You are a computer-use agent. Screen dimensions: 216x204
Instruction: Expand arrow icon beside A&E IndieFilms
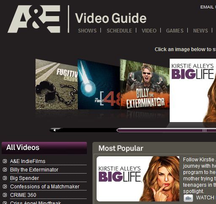5,161
